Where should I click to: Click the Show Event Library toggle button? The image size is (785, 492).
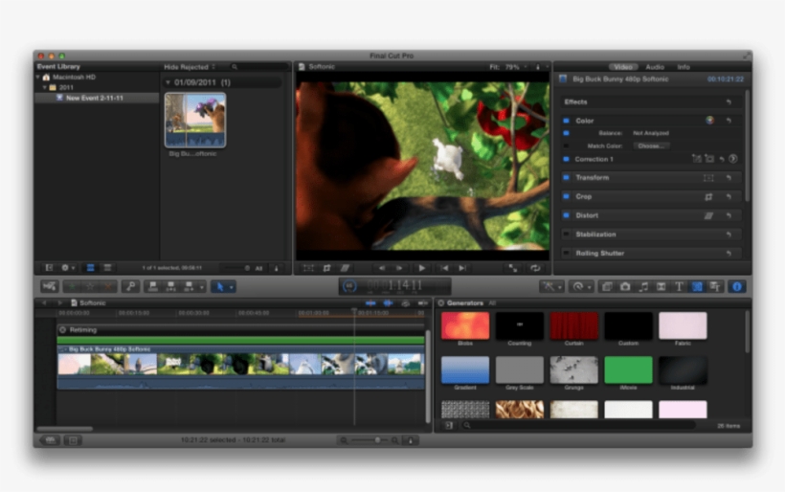[x=49, y=268]
